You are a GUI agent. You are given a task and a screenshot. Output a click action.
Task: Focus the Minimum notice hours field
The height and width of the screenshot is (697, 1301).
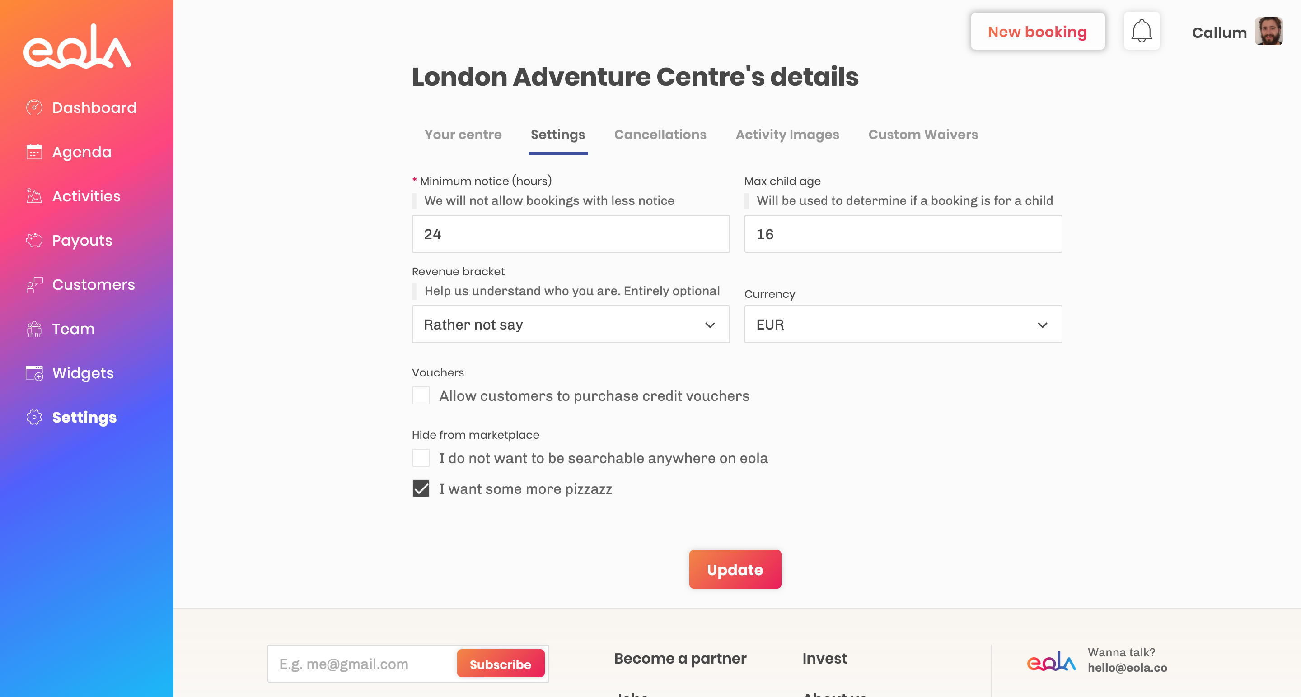(x=570, y=234)
